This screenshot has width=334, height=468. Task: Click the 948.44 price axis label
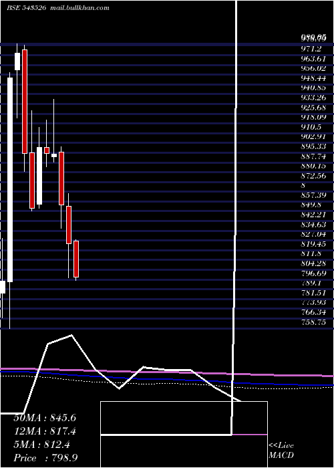click(x=313, y=78)
